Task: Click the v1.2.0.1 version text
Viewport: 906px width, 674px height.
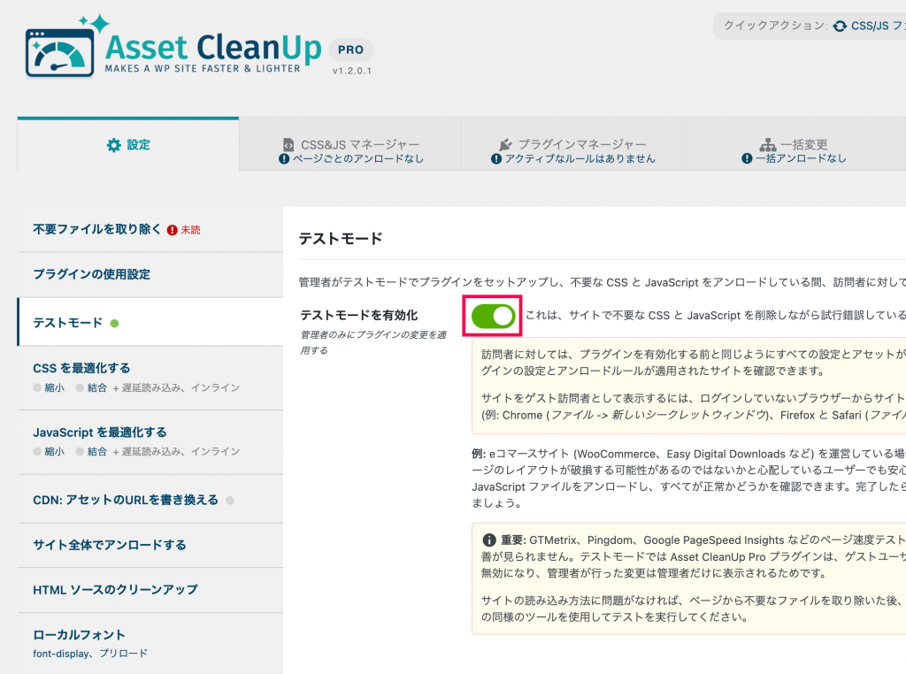Action: [352, 71]
